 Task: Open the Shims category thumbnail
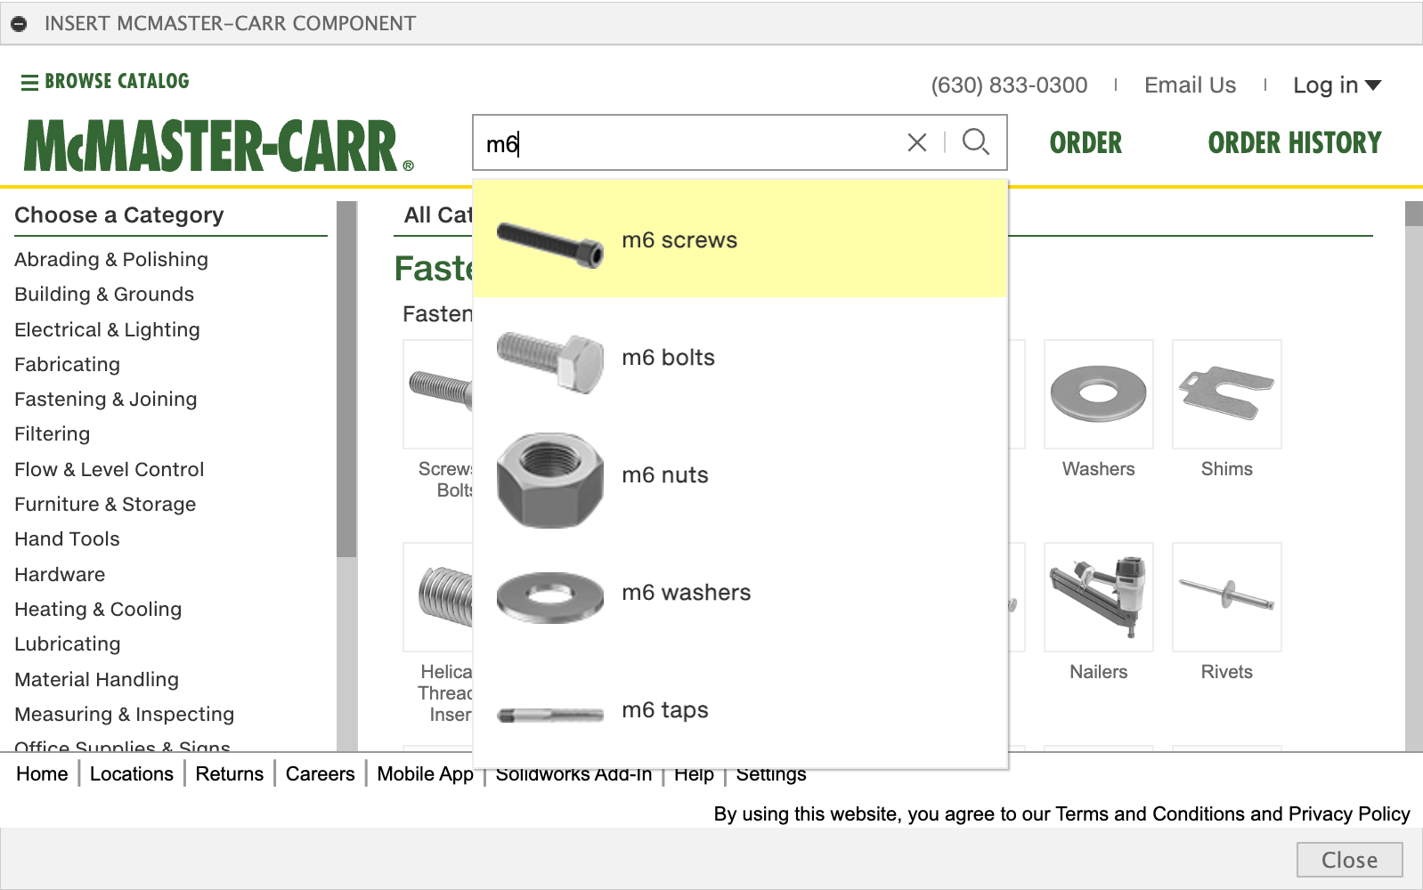pyautogui.click(x=1226, y=394)
